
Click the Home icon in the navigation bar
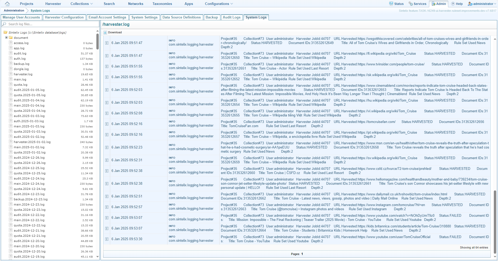tap(7, 4)
